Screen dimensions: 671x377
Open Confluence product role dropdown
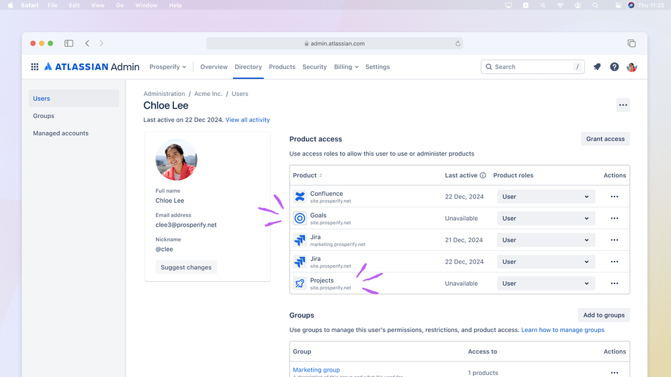[545, 197]
